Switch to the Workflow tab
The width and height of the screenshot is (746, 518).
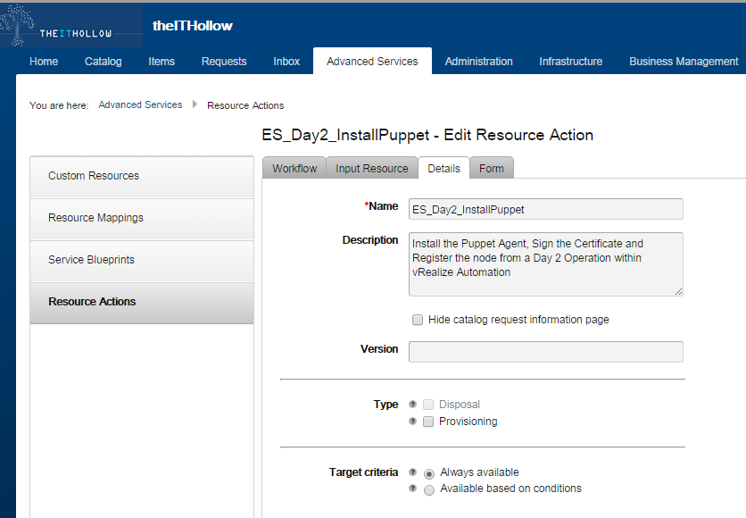pyautogui.click(x=294, y=169)
